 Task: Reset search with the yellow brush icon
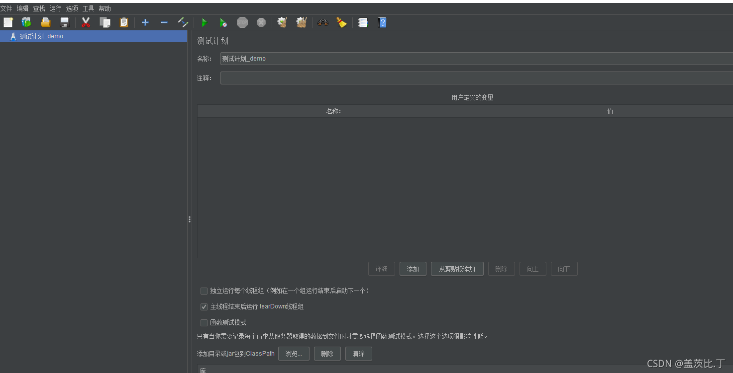point(341,22)
